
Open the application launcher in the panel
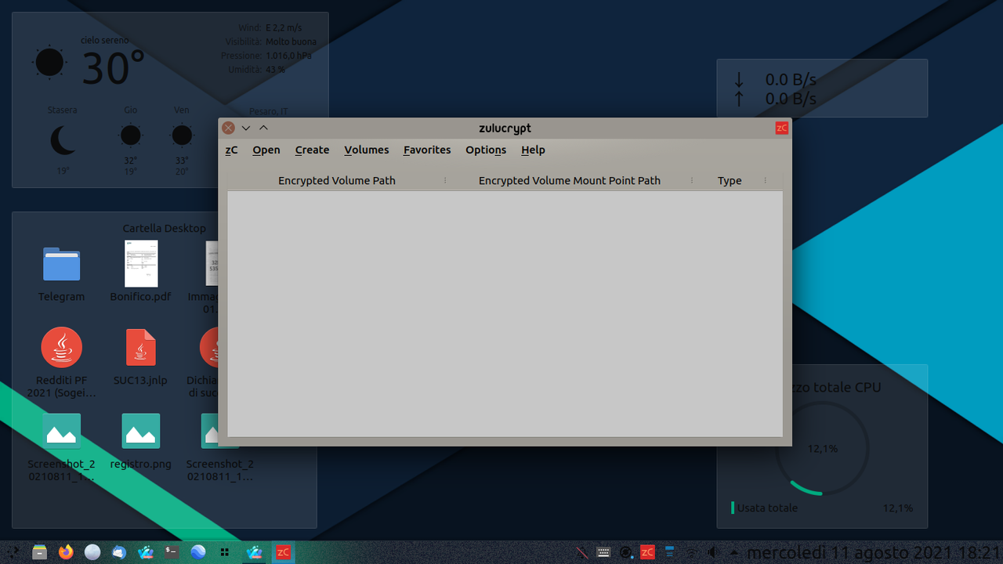(x=13, y=552)
